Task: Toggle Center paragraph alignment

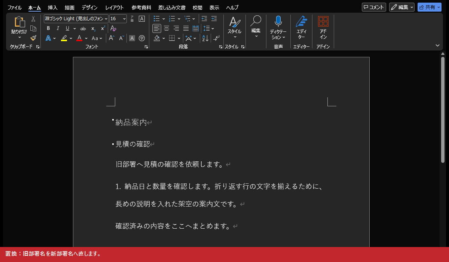Action: [x=167, y=28]
